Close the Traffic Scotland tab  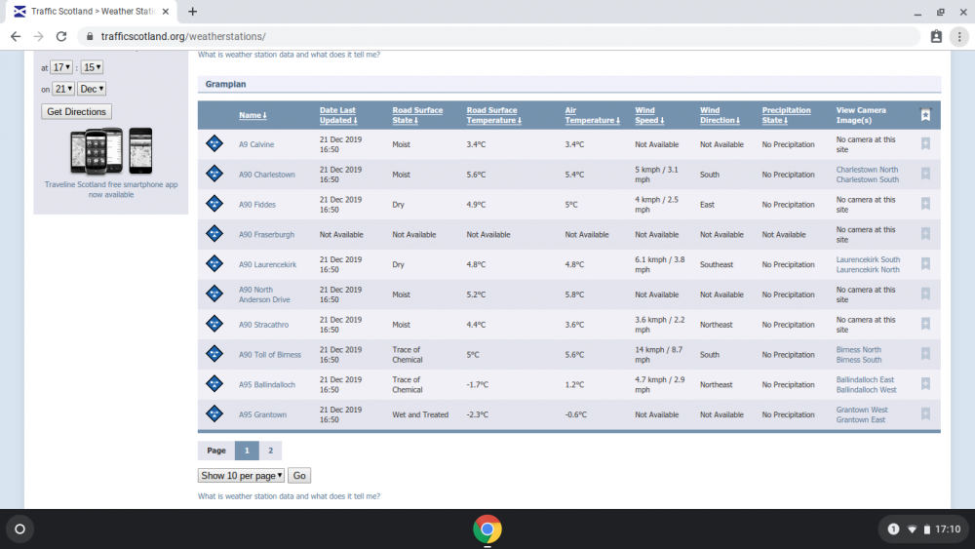166,11
